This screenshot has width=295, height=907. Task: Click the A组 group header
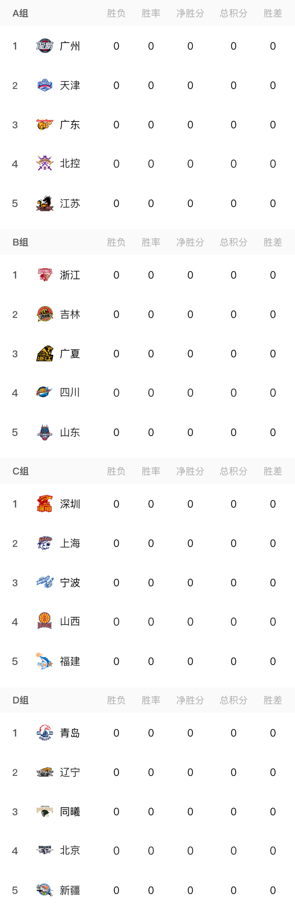(20, 13)
